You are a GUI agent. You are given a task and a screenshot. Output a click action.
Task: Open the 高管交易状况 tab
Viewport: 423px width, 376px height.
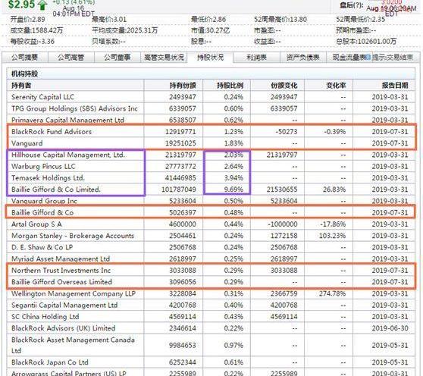(x=164, y=58)
